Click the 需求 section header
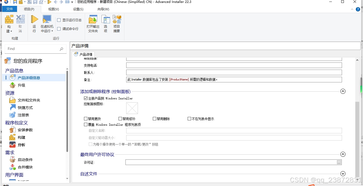 10,153
